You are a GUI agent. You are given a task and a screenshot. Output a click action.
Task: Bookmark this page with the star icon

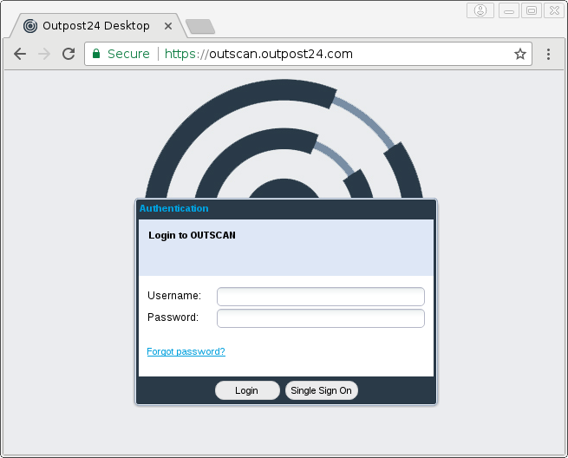pyautogui.click(x=520, y=54)
